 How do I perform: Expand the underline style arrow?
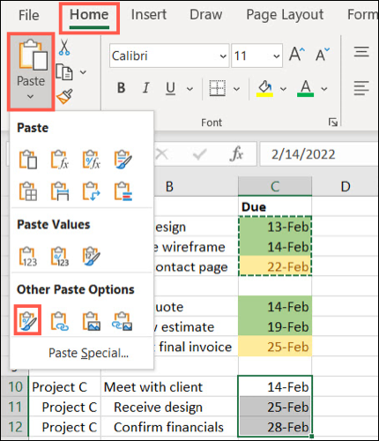(x=189, y=88)
